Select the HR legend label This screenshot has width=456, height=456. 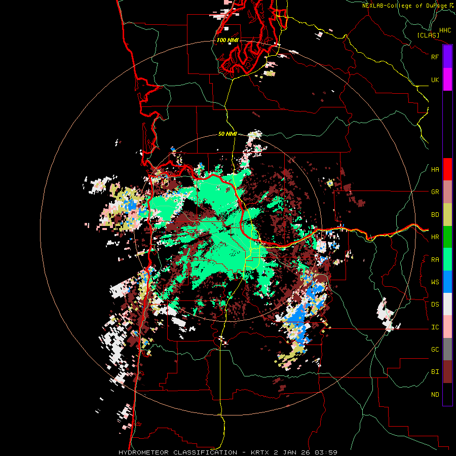tap(435, 237)
